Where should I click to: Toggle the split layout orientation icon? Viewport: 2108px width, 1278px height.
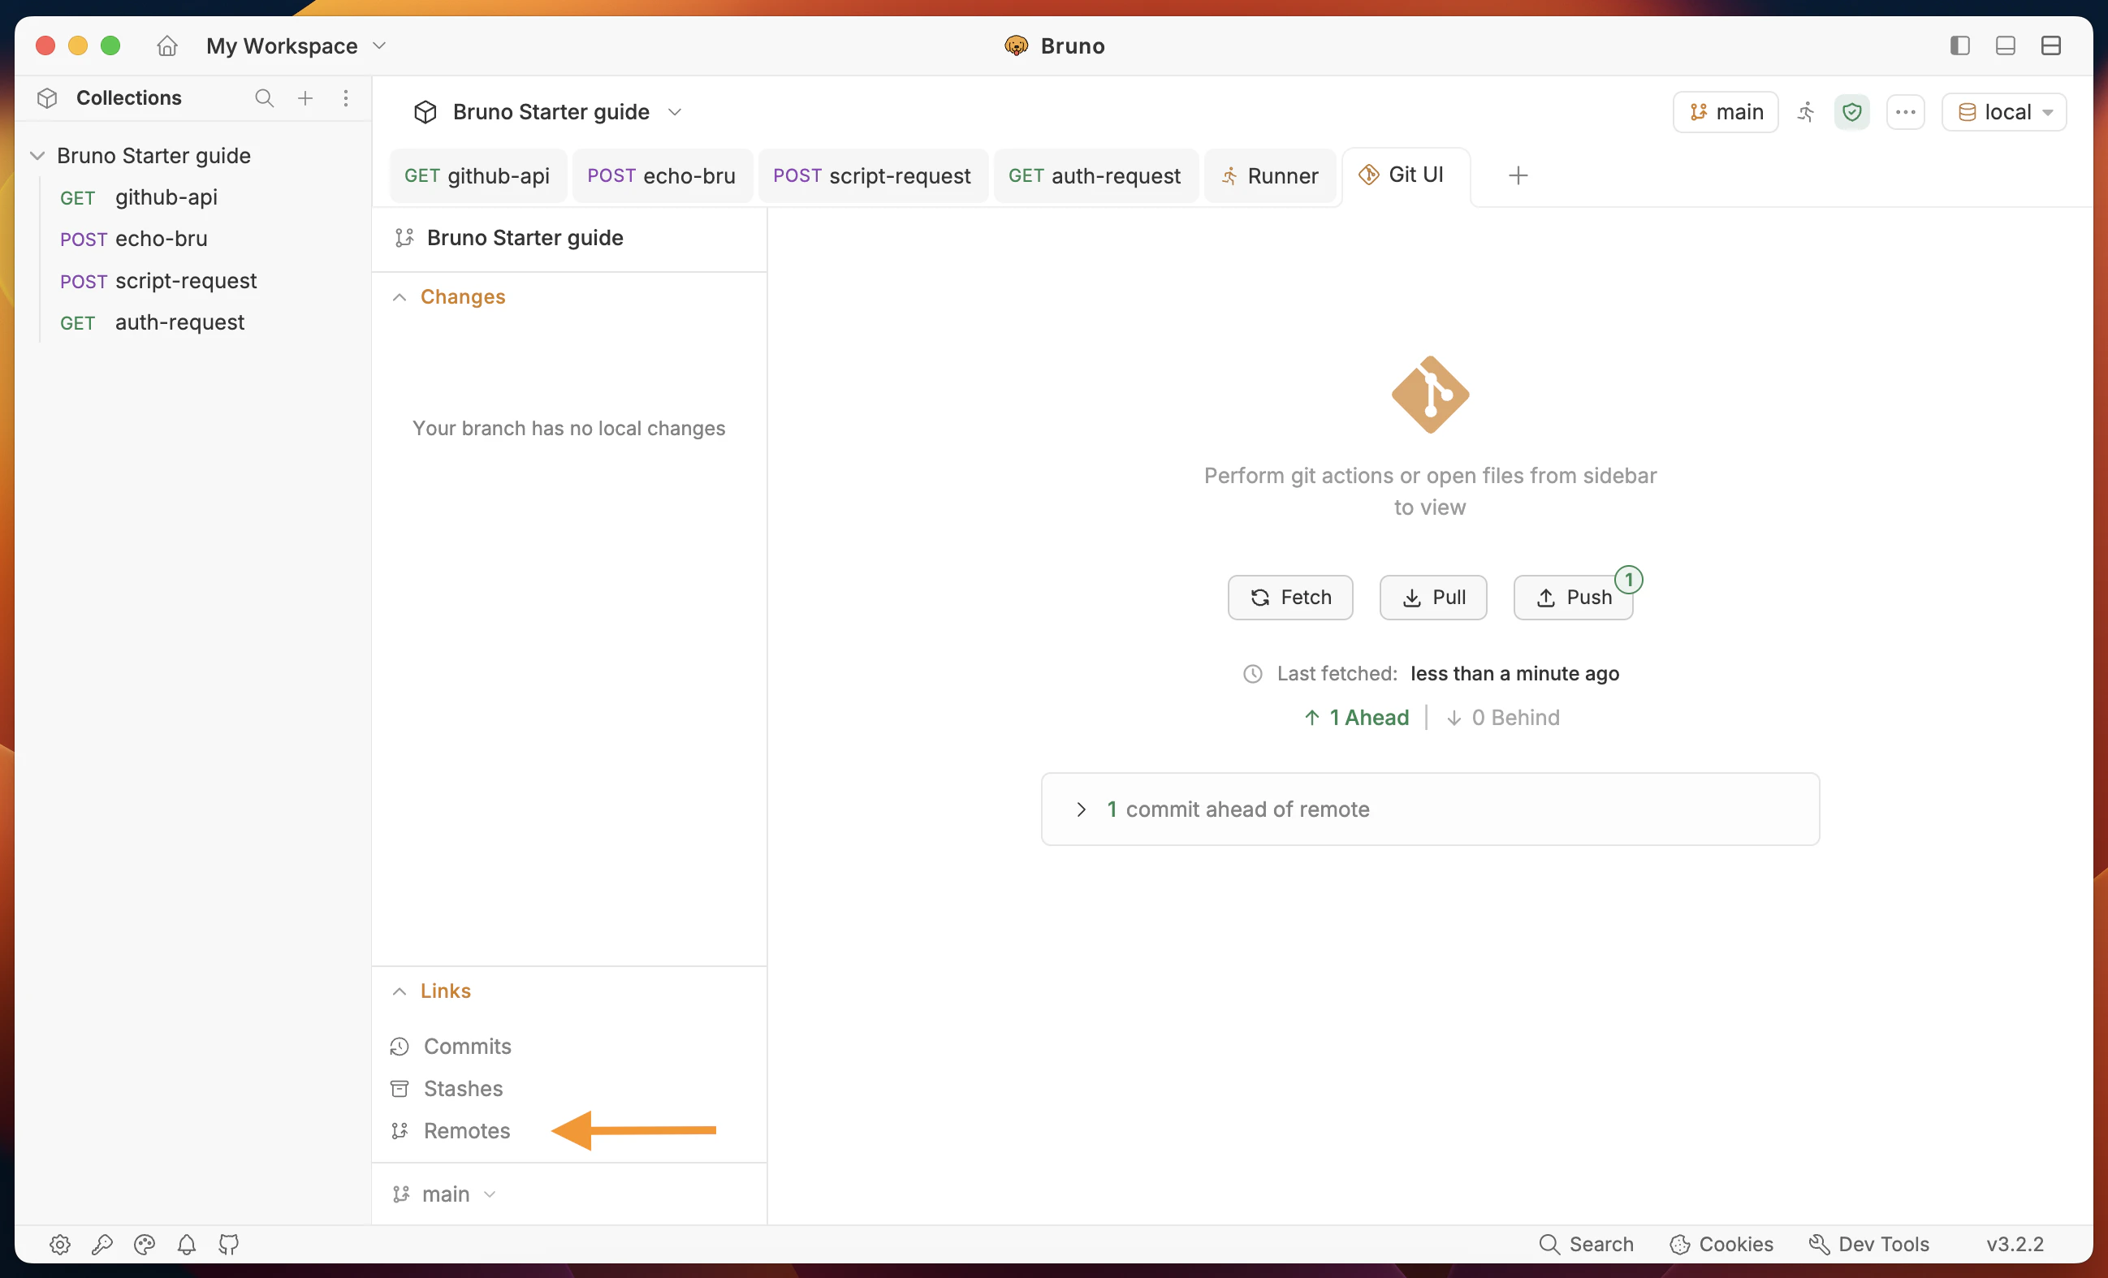click(x=2050, y=45)
